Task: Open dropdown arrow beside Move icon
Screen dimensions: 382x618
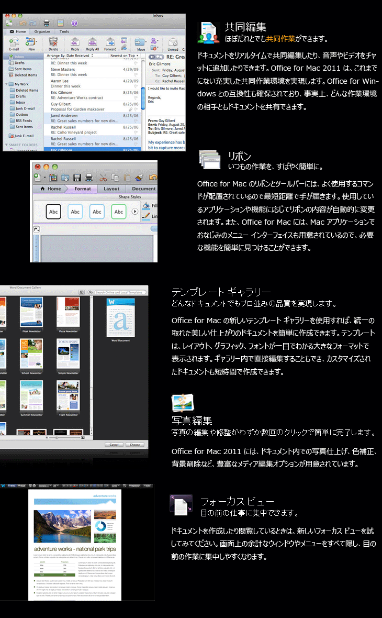Action: (x=145, y=41)
